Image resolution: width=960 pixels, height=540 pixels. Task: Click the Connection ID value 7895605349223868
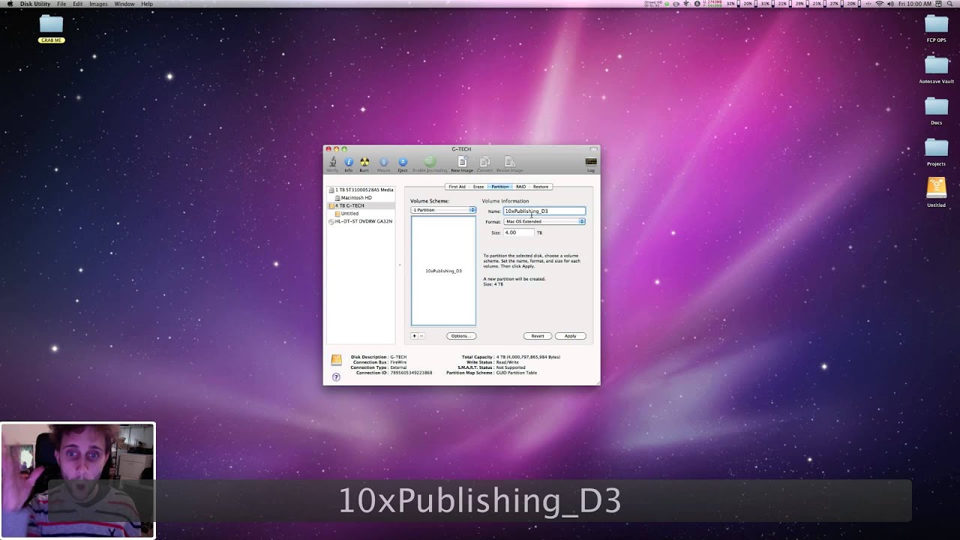[x=411, y=373]
